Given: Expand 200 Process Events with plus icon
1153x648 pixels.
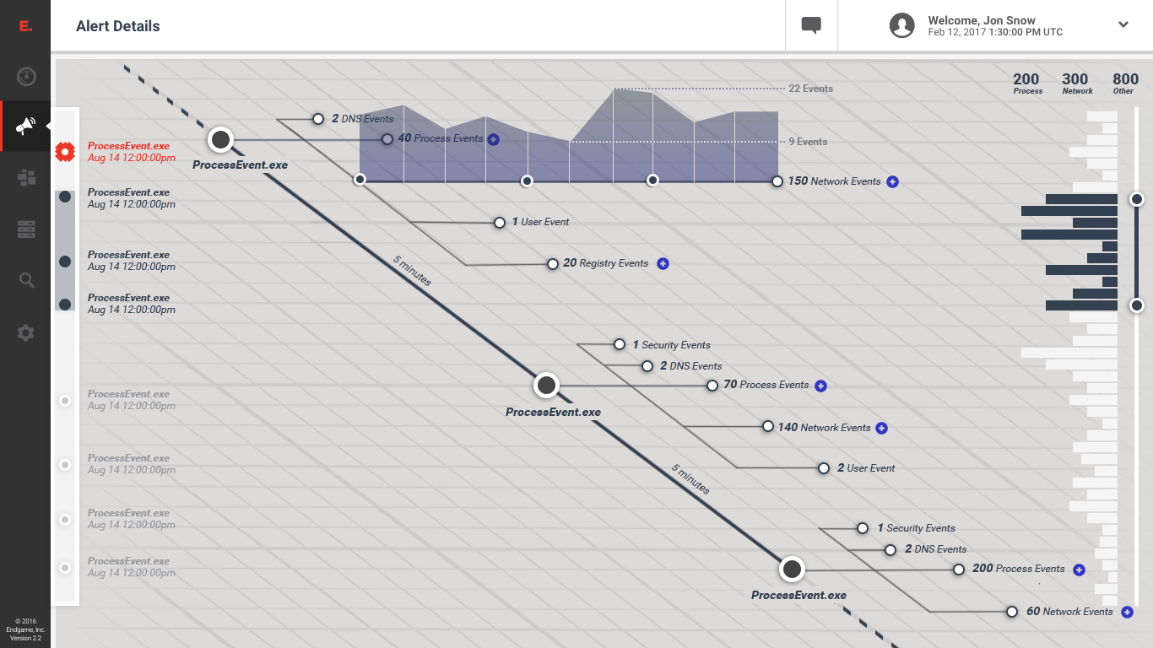Looking at the screenshot, I should 1079,570.
